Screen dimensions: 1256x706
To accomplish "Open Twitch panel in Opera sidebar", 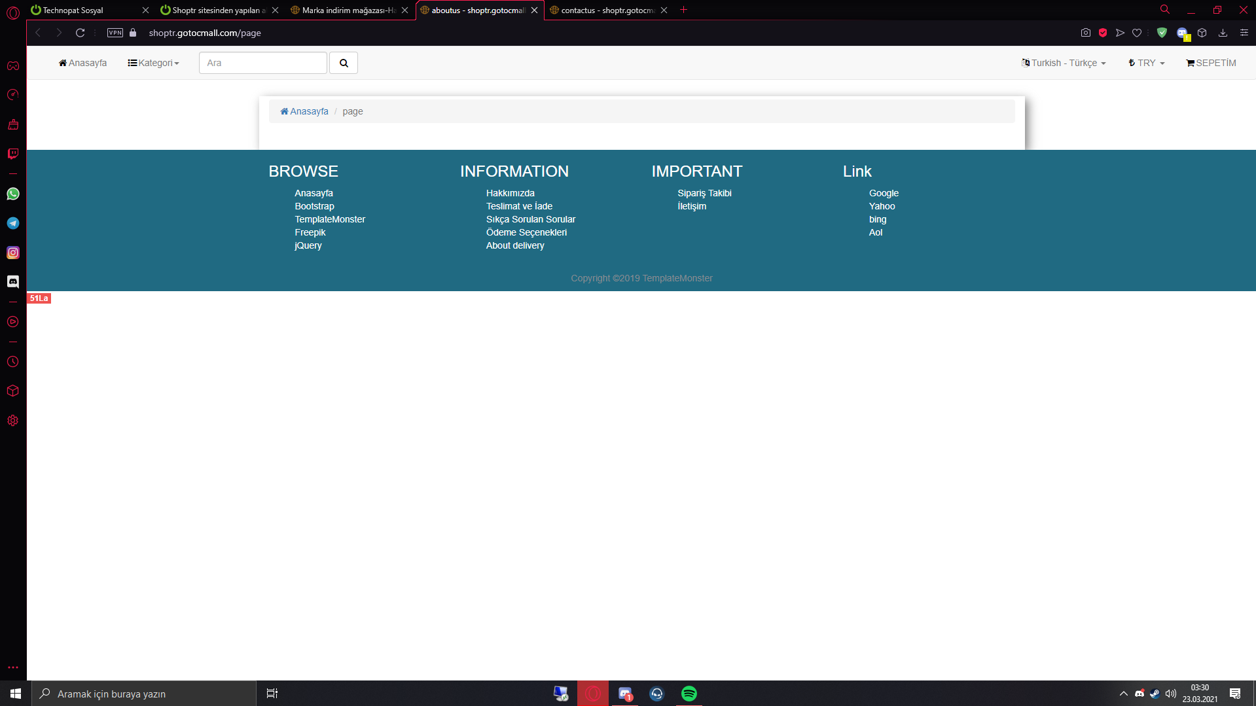I will tap(13, 154).
